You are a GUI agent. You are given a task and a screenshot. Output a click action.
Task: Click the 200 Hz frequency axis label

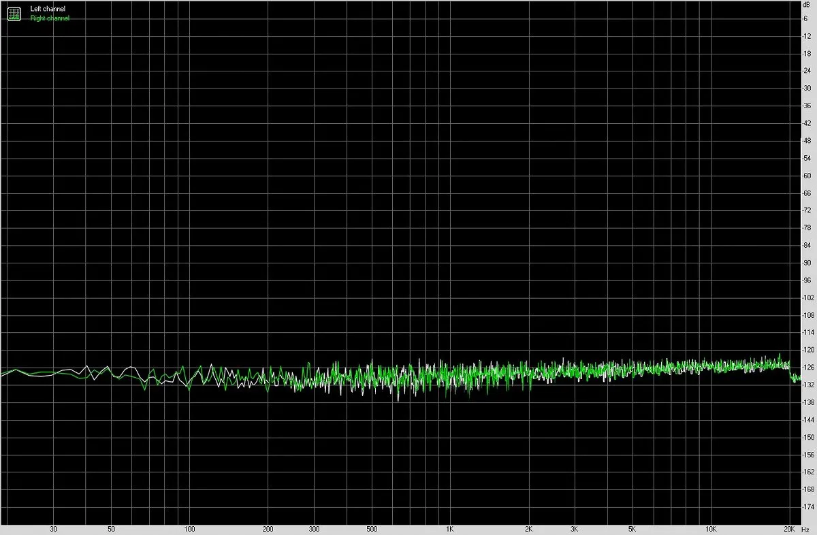tap(268, 529)
